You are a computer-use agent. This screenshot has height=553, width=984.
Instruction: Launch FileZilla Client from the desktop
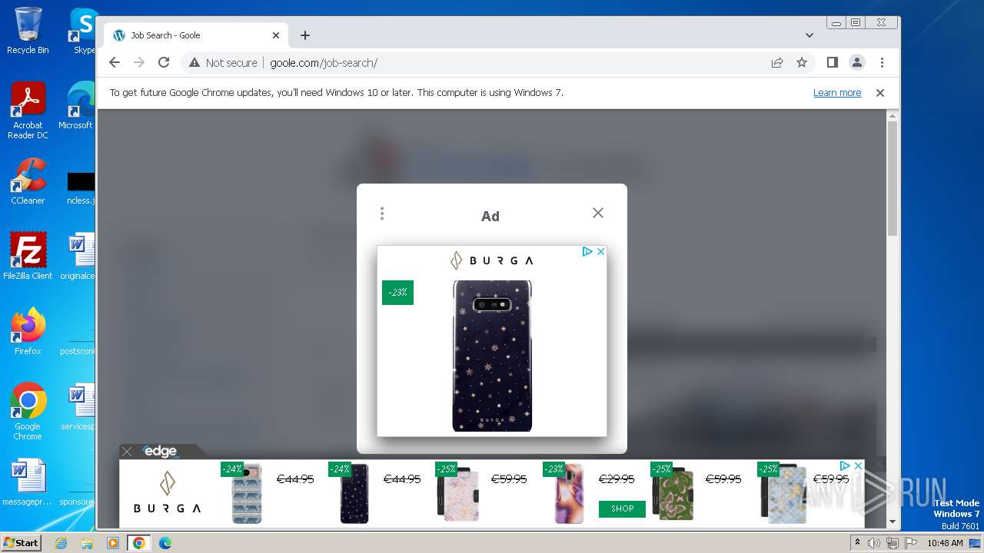pos(28,256)
